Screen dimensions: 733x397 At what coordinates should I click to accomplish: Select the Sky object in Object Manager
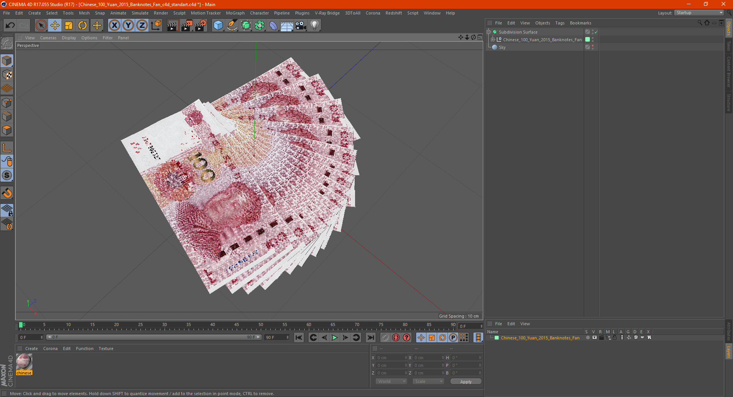[x=502, y=47]
